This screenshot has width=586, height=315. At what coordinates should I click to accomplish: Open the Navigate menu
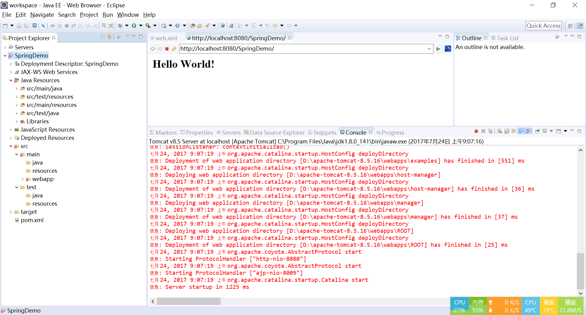[x=42, y=15]
